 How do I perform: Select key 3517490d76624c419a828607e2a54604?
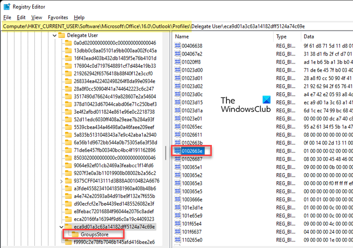(x=115, y=96)
